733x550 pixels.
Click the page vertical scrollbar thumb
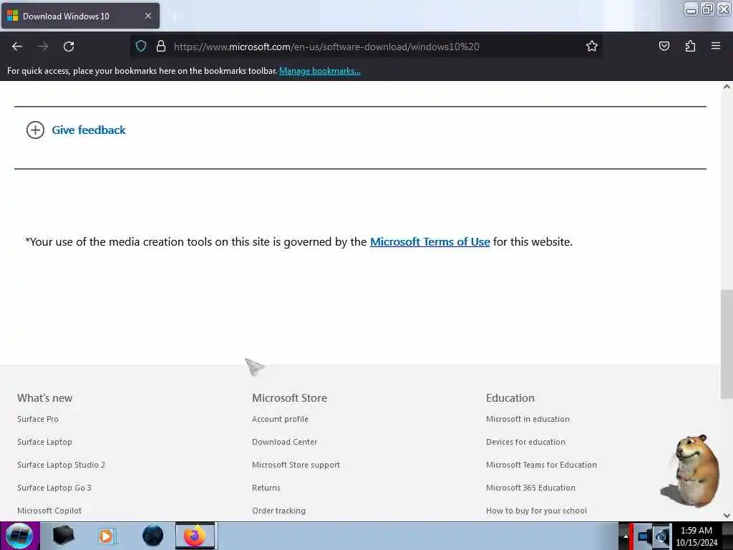pyautogui.click(x=727, y=344)
